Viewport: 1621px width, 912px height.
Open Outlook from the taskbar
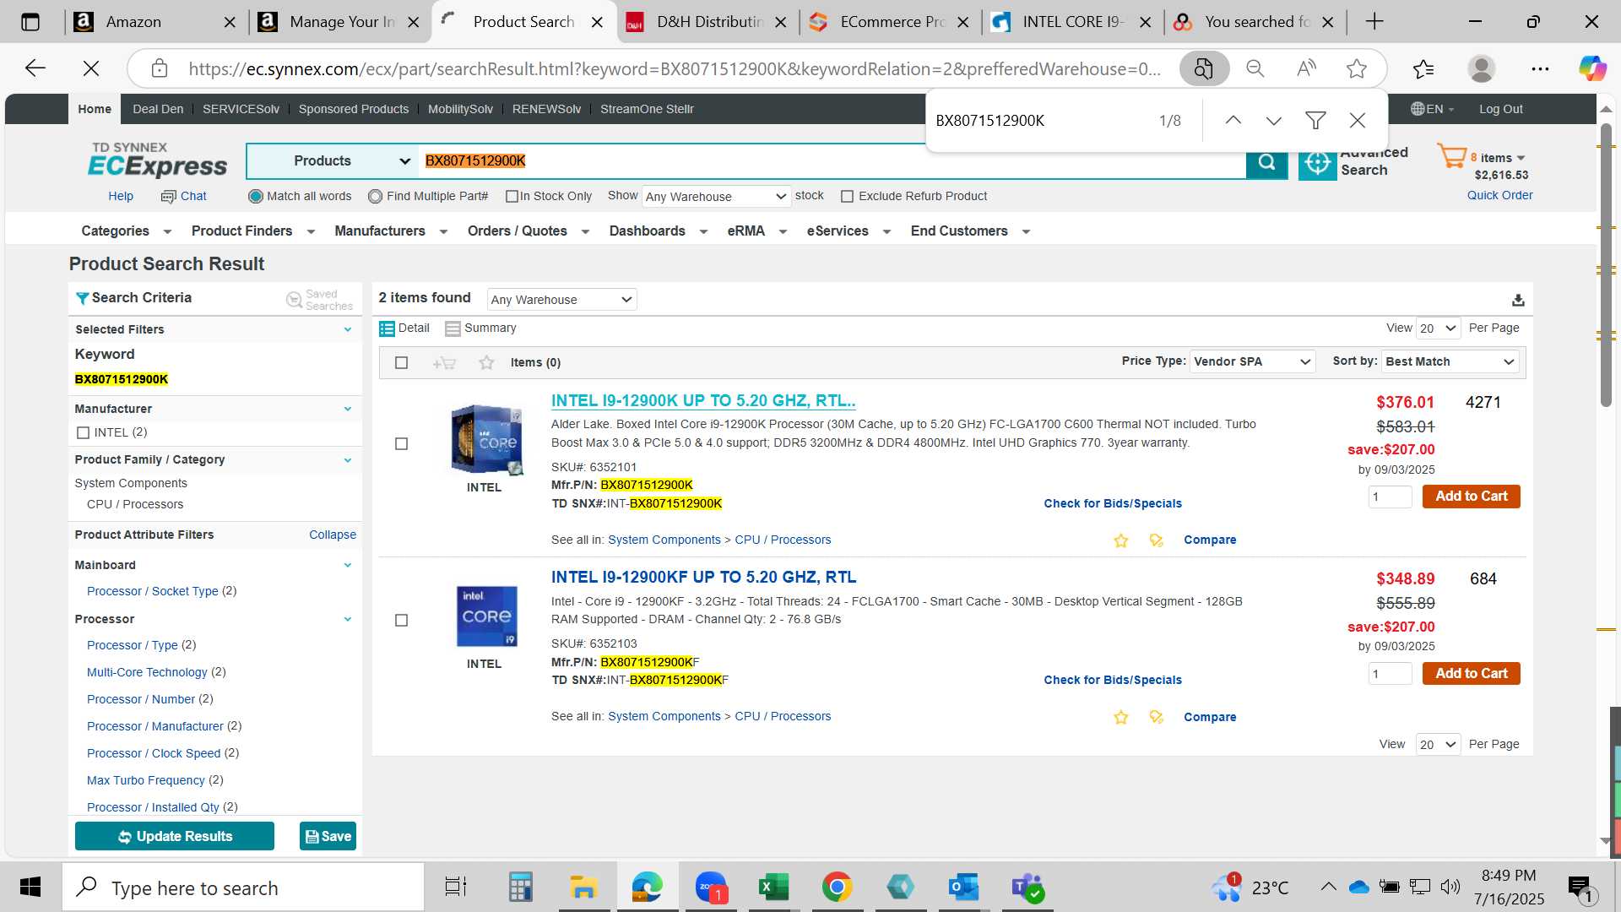coord(963,888)
